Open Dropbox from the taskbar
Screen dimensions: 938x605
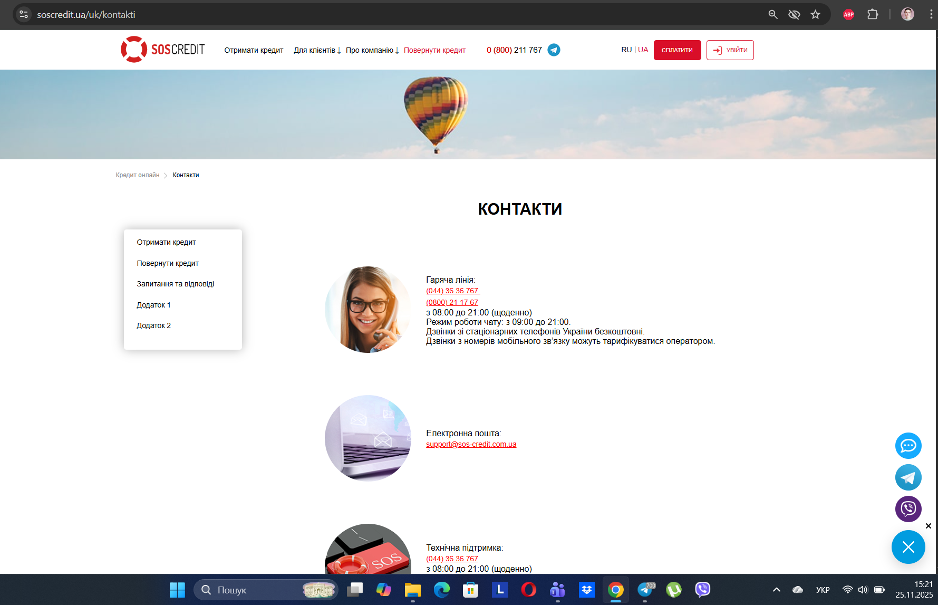tap(587, 590)
